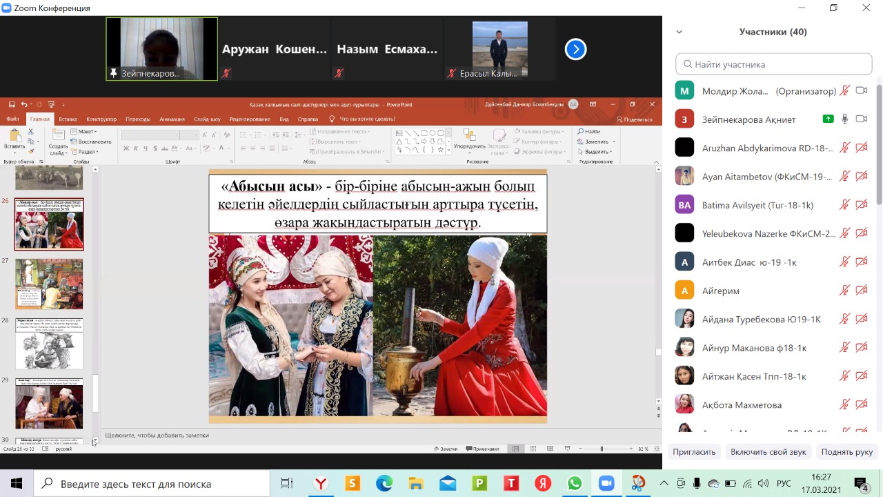Open the РУС input language selector
Viewport: 883px width, 497px height.
point(784,483)
